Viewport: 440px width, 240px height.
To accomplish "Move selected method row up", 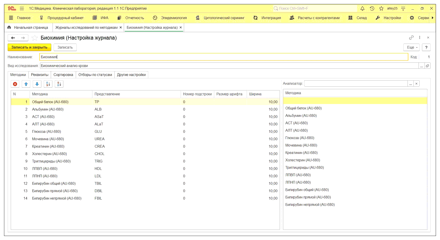I will (26, 84).
